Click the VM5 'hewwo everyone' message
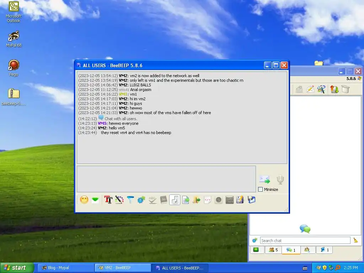This screenshot has height=273, width=364. [x=123, y=123]
